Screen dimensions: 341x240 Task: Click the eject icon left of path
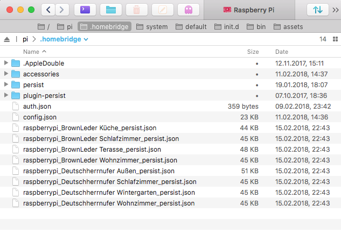tap(7, 39)
